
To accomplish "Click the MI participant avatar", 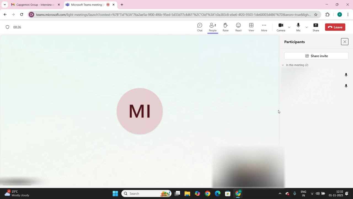I will point(140,111).
